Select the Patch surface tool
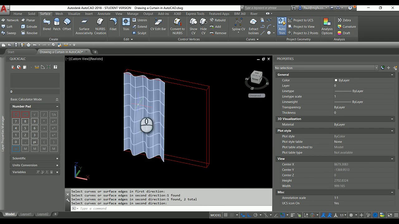The image size is (399, 224). coord(57,25)
